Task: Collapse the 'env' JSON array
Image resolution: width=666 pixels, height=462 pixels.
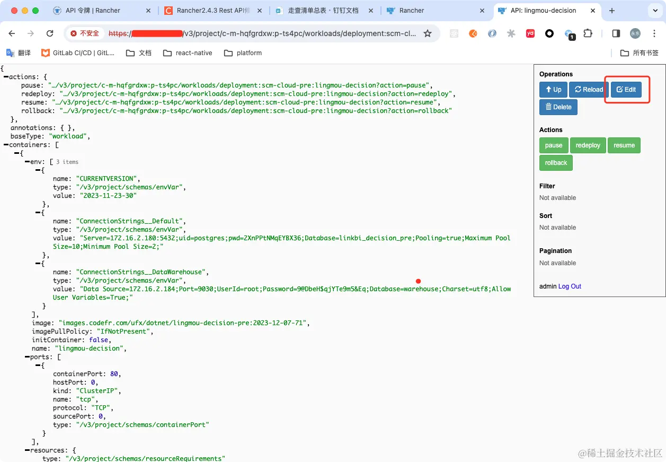Action: point(27,162)
